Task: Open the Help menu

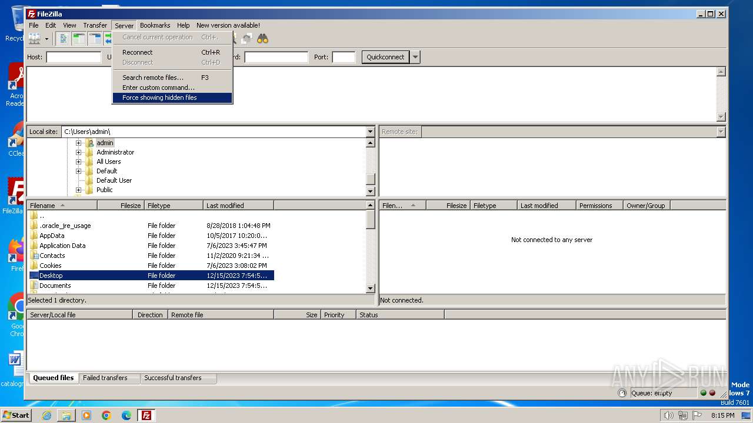Action: (184, 25)
